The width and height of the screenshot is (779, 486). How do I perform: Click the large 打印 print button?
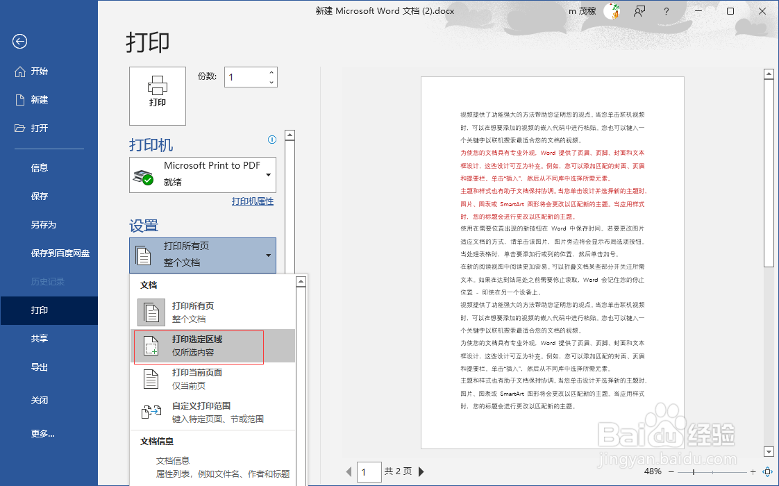(x=158, y=96)
